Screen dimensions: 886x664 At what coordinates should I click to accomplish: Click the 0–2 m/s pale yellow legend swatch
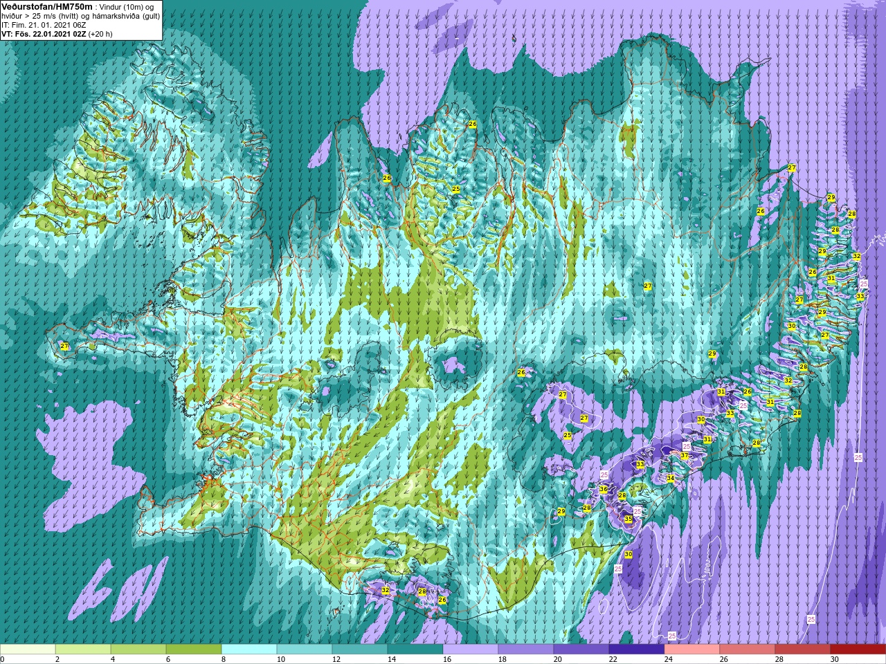28,649
